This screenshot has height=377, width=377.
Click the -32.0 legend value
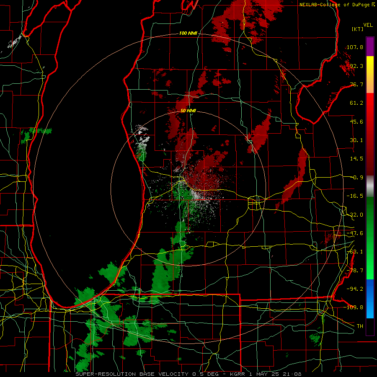355,215
